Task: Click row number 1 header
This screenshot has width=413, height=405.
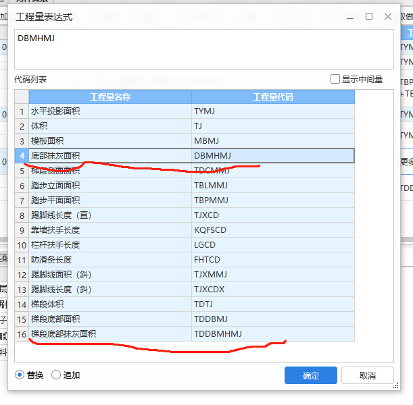Action: pos(22,111)
